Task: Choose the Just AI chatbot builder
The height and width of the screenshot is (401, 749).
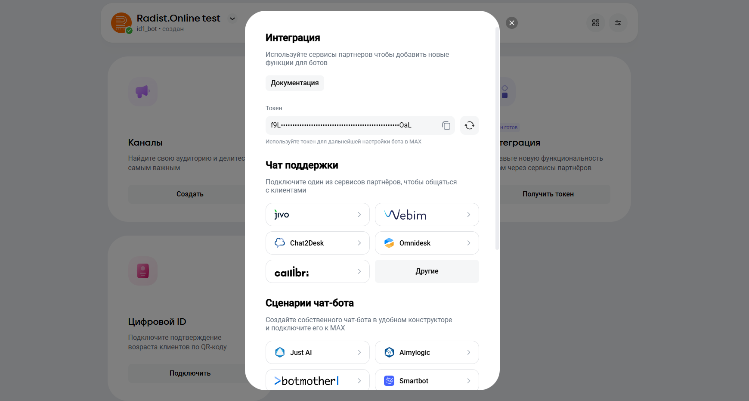Action: click(x=317, y=352)
